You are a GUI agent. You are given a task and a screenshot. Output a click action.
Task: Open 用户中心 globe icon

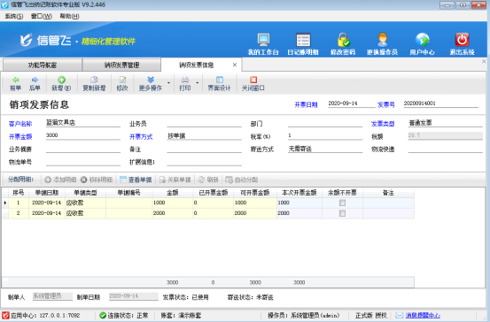tap(422, 40)
